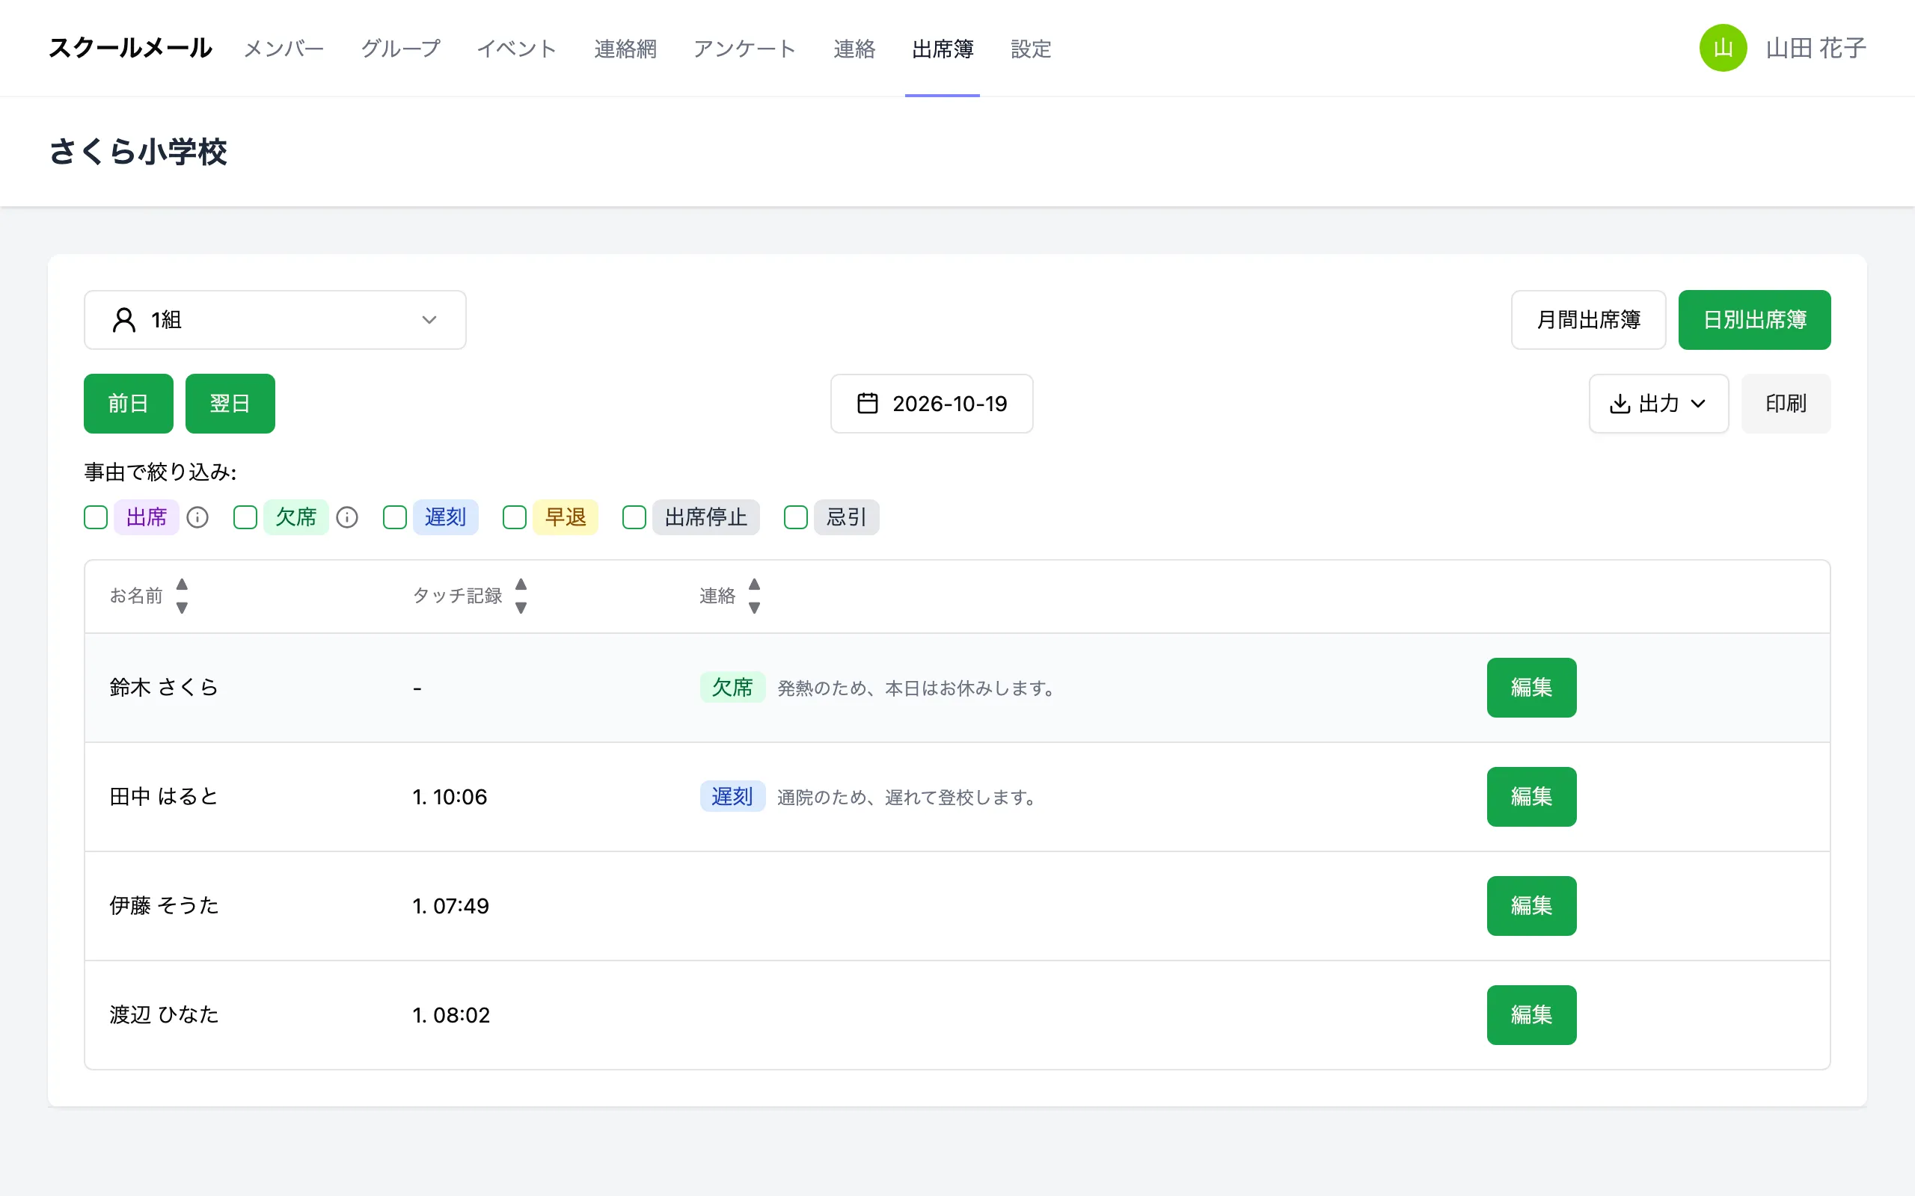Click the touch time 1. 08:02
This screenshot has width=1915, height=1196.
[x=451, y=1015]
